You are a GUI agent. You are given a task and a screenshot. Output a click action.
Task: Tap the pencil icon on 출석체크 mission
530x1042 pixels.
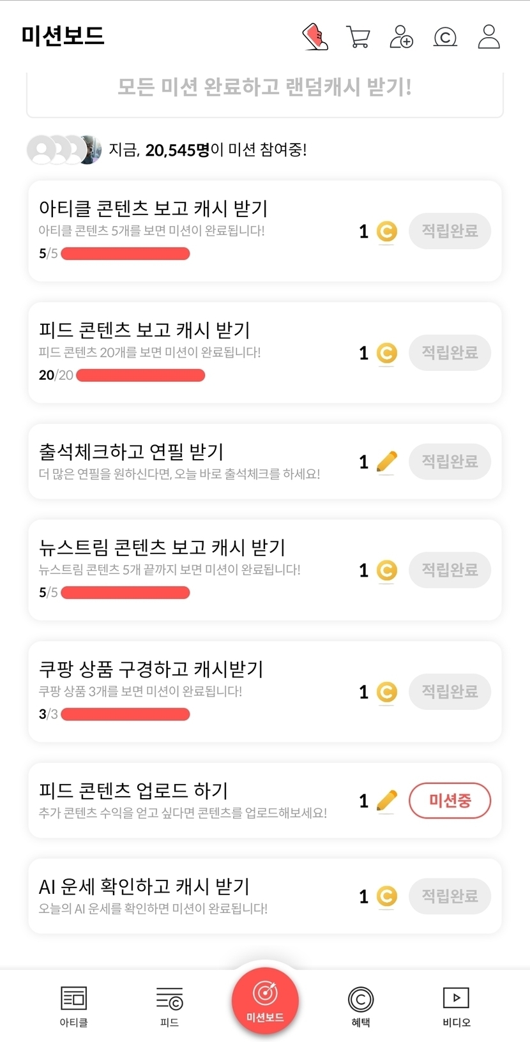click(x=386, y=462)
